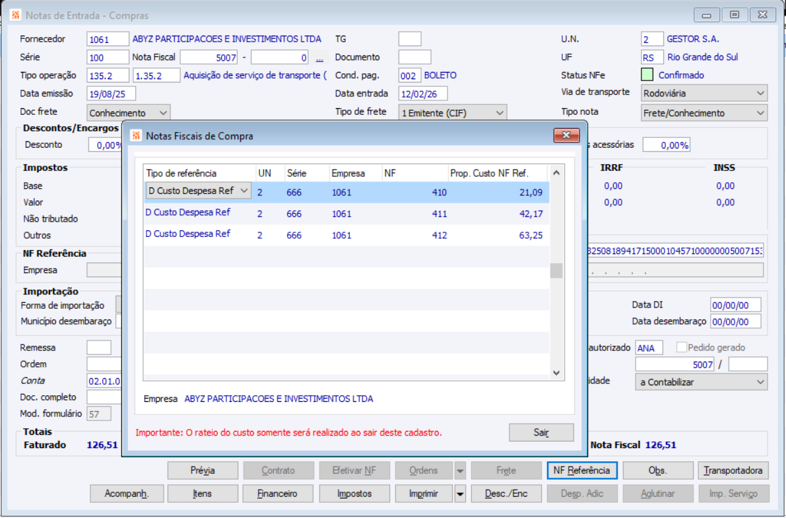
Task: Open the Itens button
Action: [x=203, y=494]
